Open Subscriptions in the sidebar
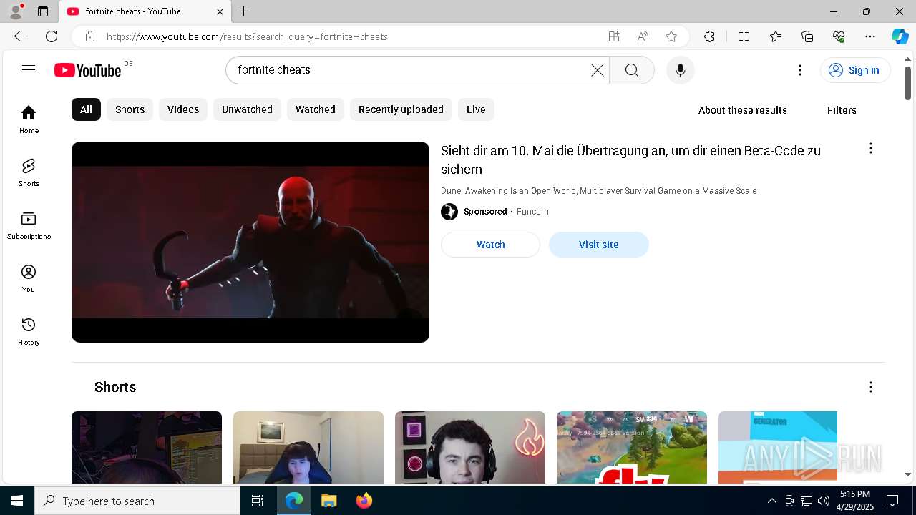This screenshot has width=916, height=515. [29, 225]
